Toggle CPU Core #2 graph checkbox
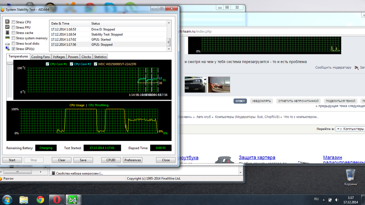 [72, 64]
